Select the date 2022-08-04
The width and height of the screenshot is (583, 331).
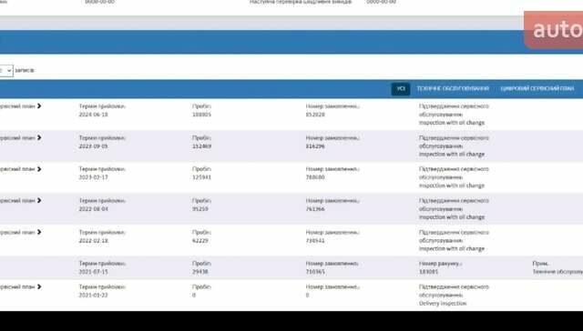[93, 209]
